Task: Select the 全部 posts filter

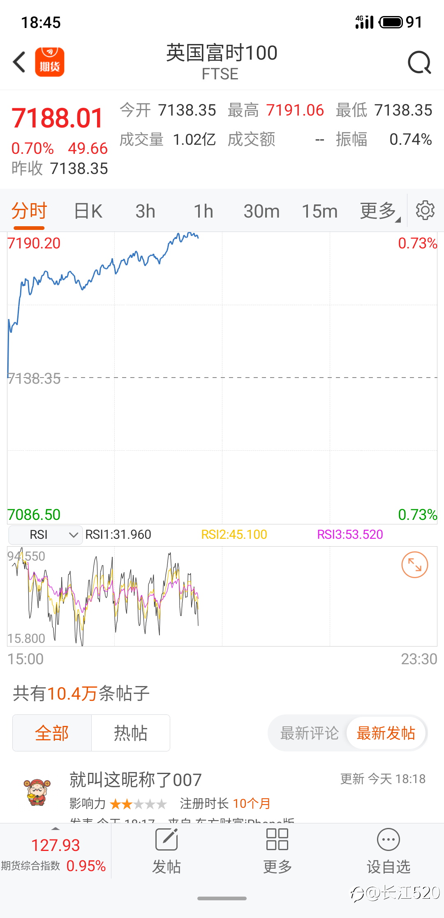Action: click(x=52, y=733)
